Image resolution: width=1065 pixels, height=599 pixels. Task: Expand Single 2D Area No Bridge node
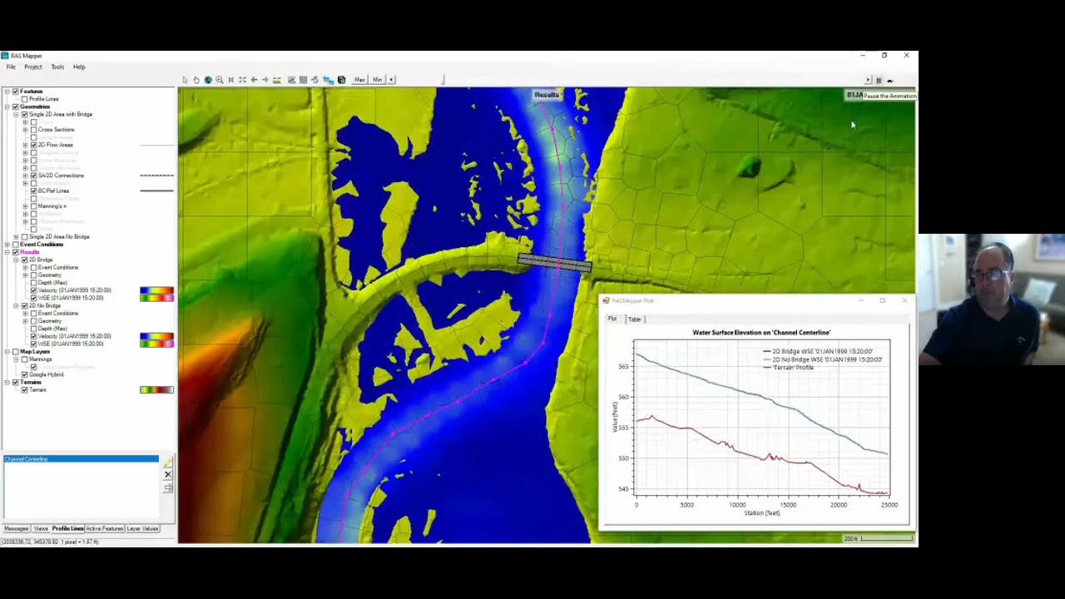tap(16, 237)
